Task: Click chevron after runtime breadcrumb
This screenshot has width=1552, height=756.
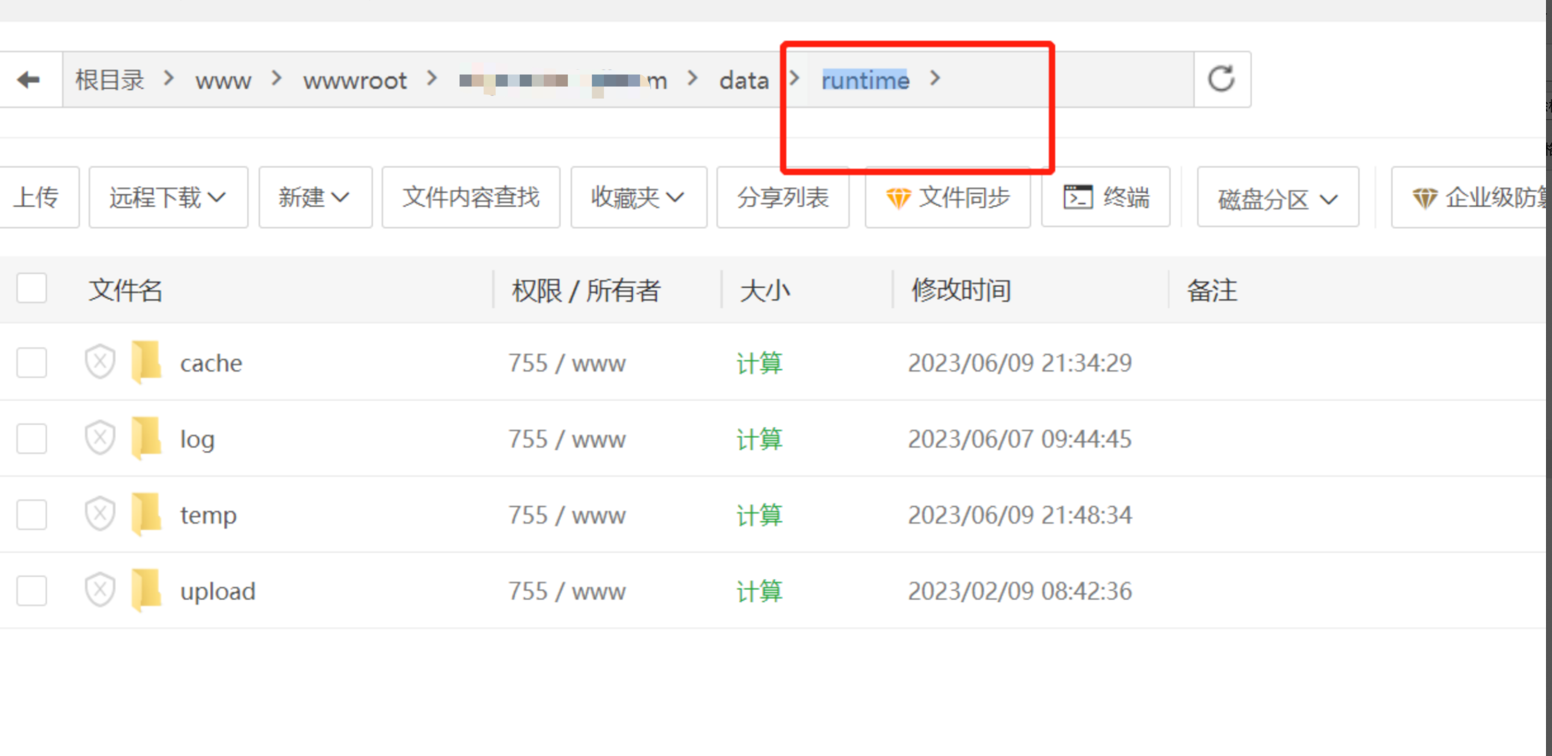Action: tap(934, 78)
